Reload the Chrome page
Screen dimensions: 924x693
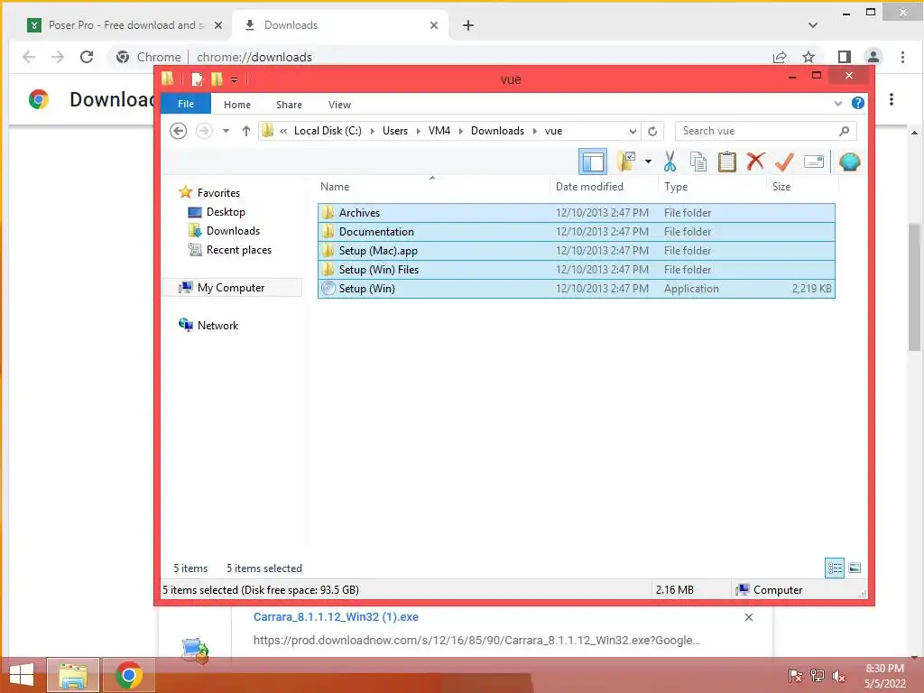pos(87,57)
